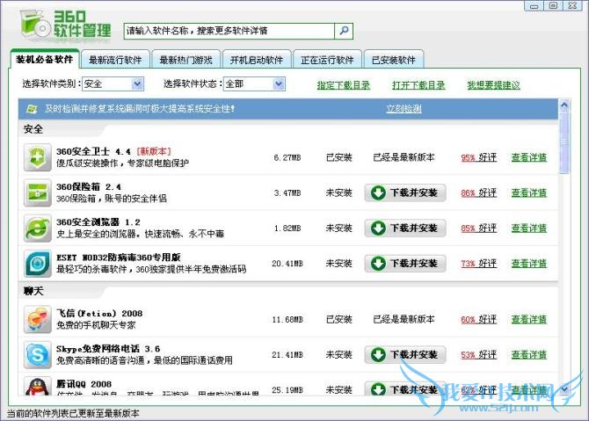Click the 360安全卫士 shield icon
The height and width of the screenshot is (421, 589).
[x=37, y=157]
